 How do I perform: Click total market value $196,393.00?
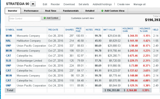tap(112, 90)
